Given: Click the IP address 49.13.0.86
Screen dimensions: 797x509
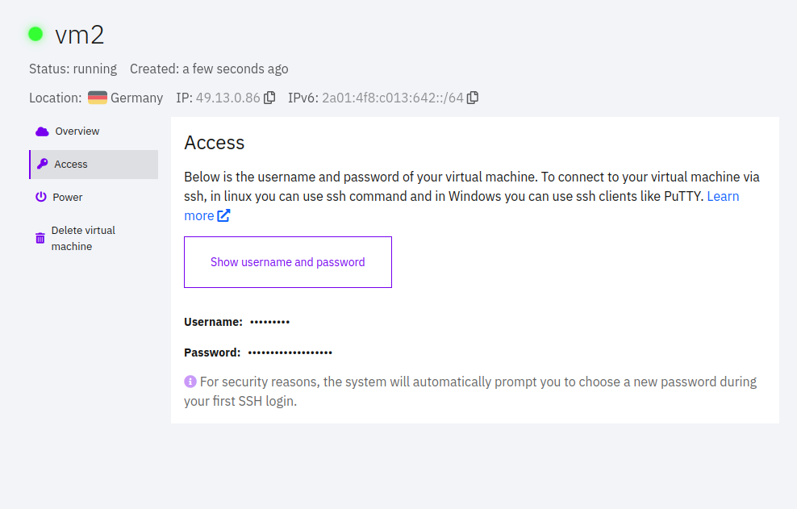Looking at the screenshot, I should pos(227,98).
